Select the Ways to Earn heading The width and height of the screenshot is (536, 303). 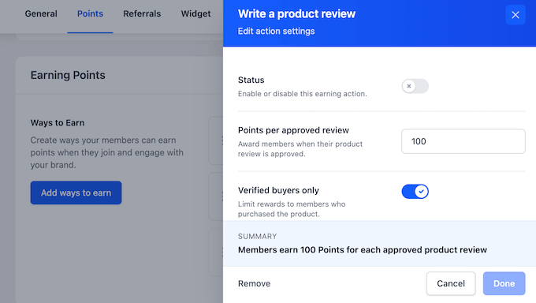coord(58,122)
